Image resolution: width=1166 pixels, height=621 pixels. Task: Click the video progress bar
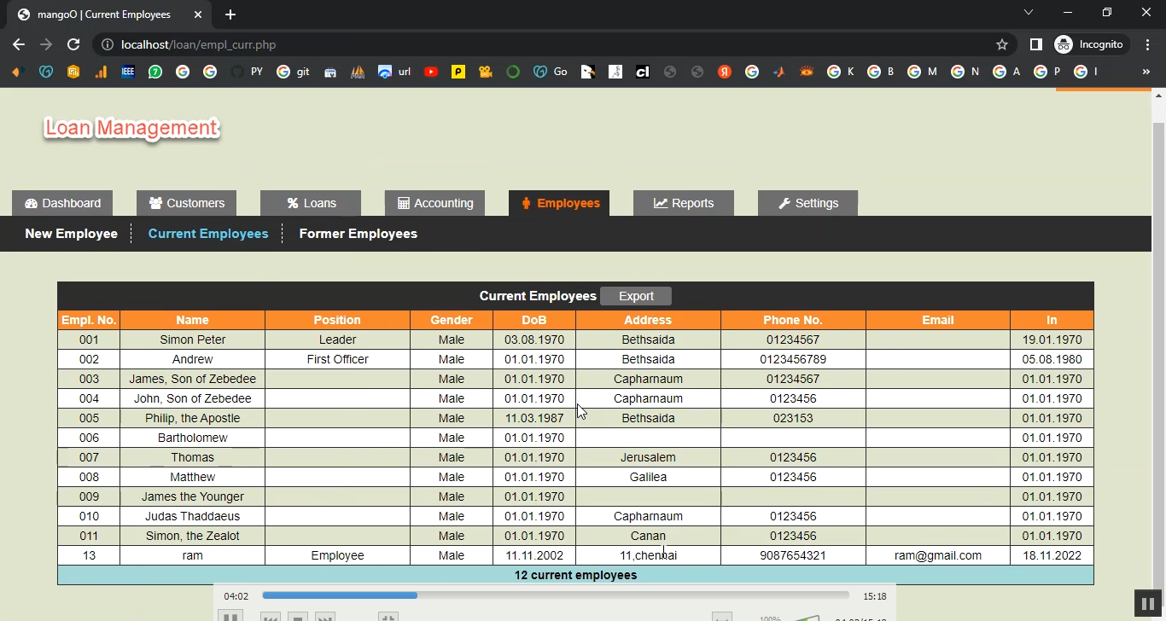(555, 595)
